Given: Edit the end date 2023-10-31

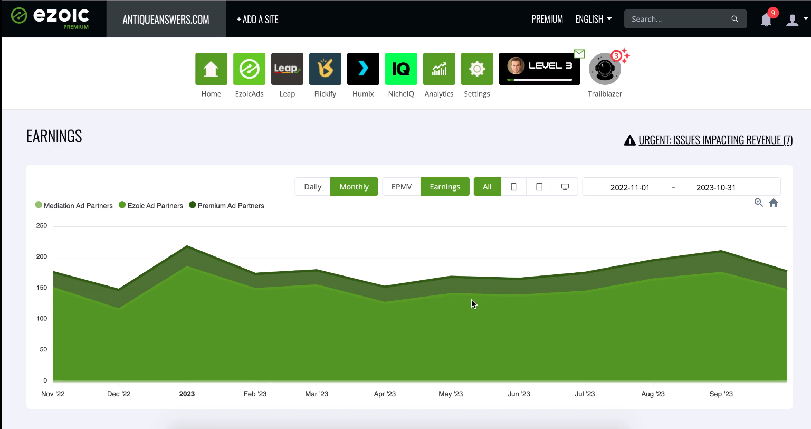Looking at the screenshot, I should (x=716, y=187).
